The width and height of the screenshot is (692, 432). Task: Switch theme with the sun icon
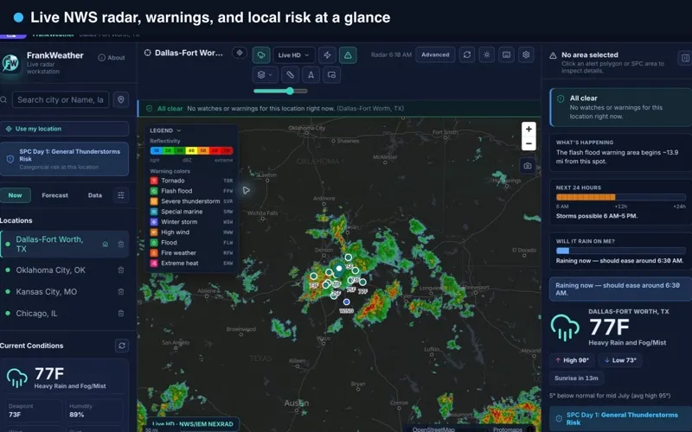(487, 54)
